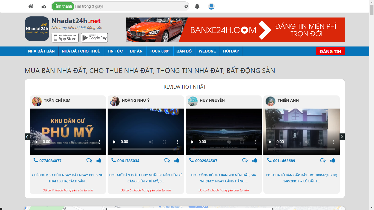Open the DỰ ÁN menu item
Image resolution: width=374 pixels, height=210 pixels.
tap(136, 51)
